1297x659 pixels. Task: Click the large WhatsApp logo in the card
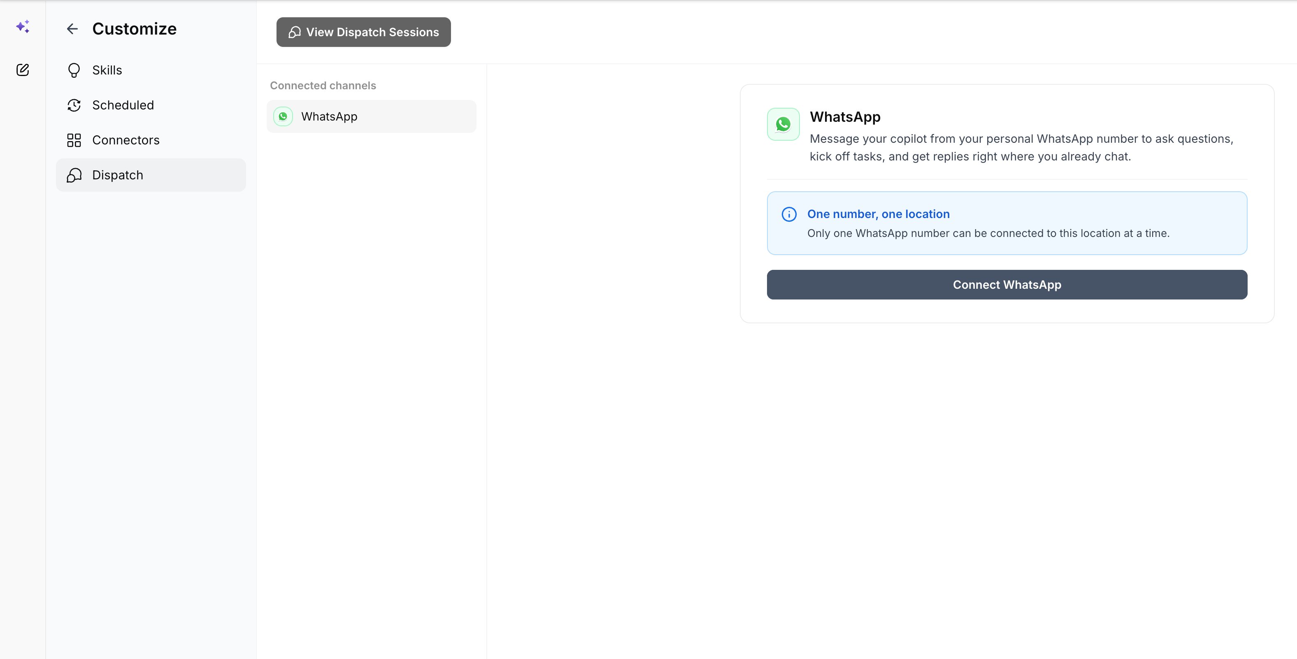click(x=783, y=124)
